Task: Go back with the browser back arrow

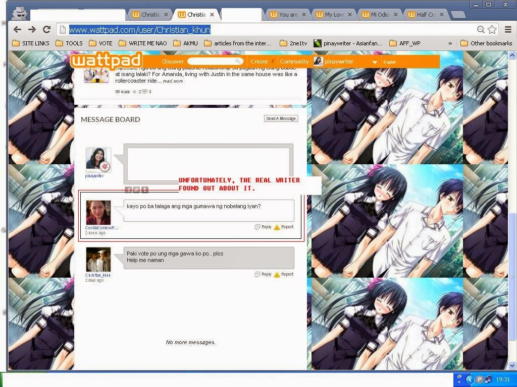Action: coord(18,30)
